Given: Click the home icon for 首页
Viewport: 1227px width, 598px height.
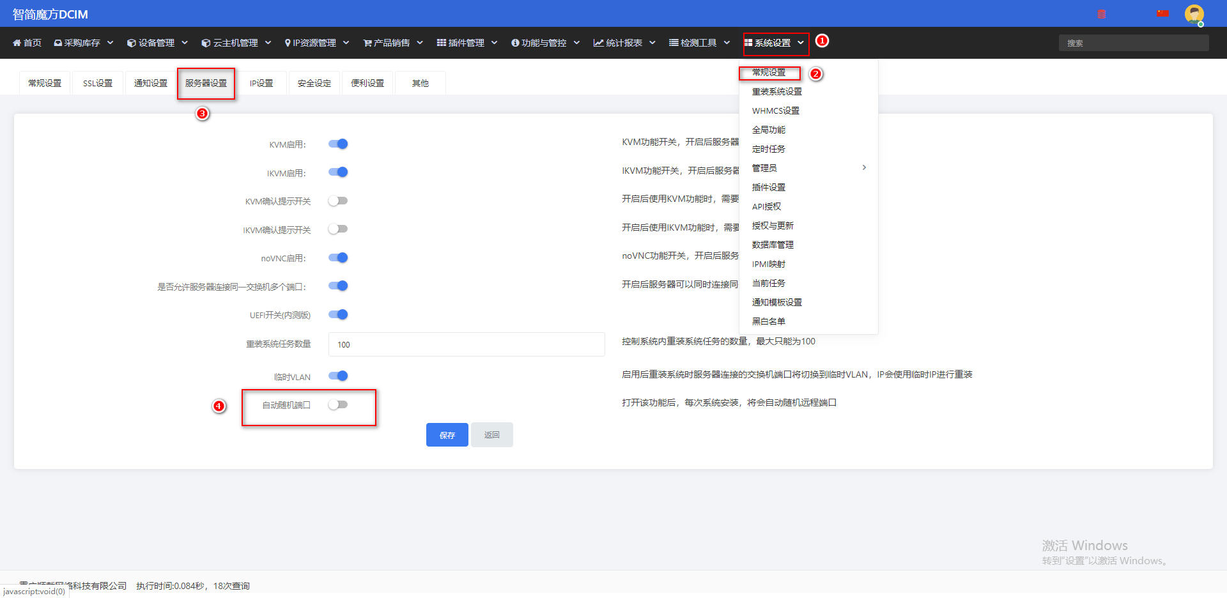Looking at the screenshot, I should tap(17, 43).
